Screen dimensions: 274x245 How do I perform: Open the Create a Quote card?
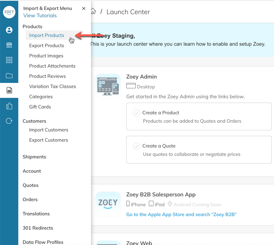[x=199, y=150]
